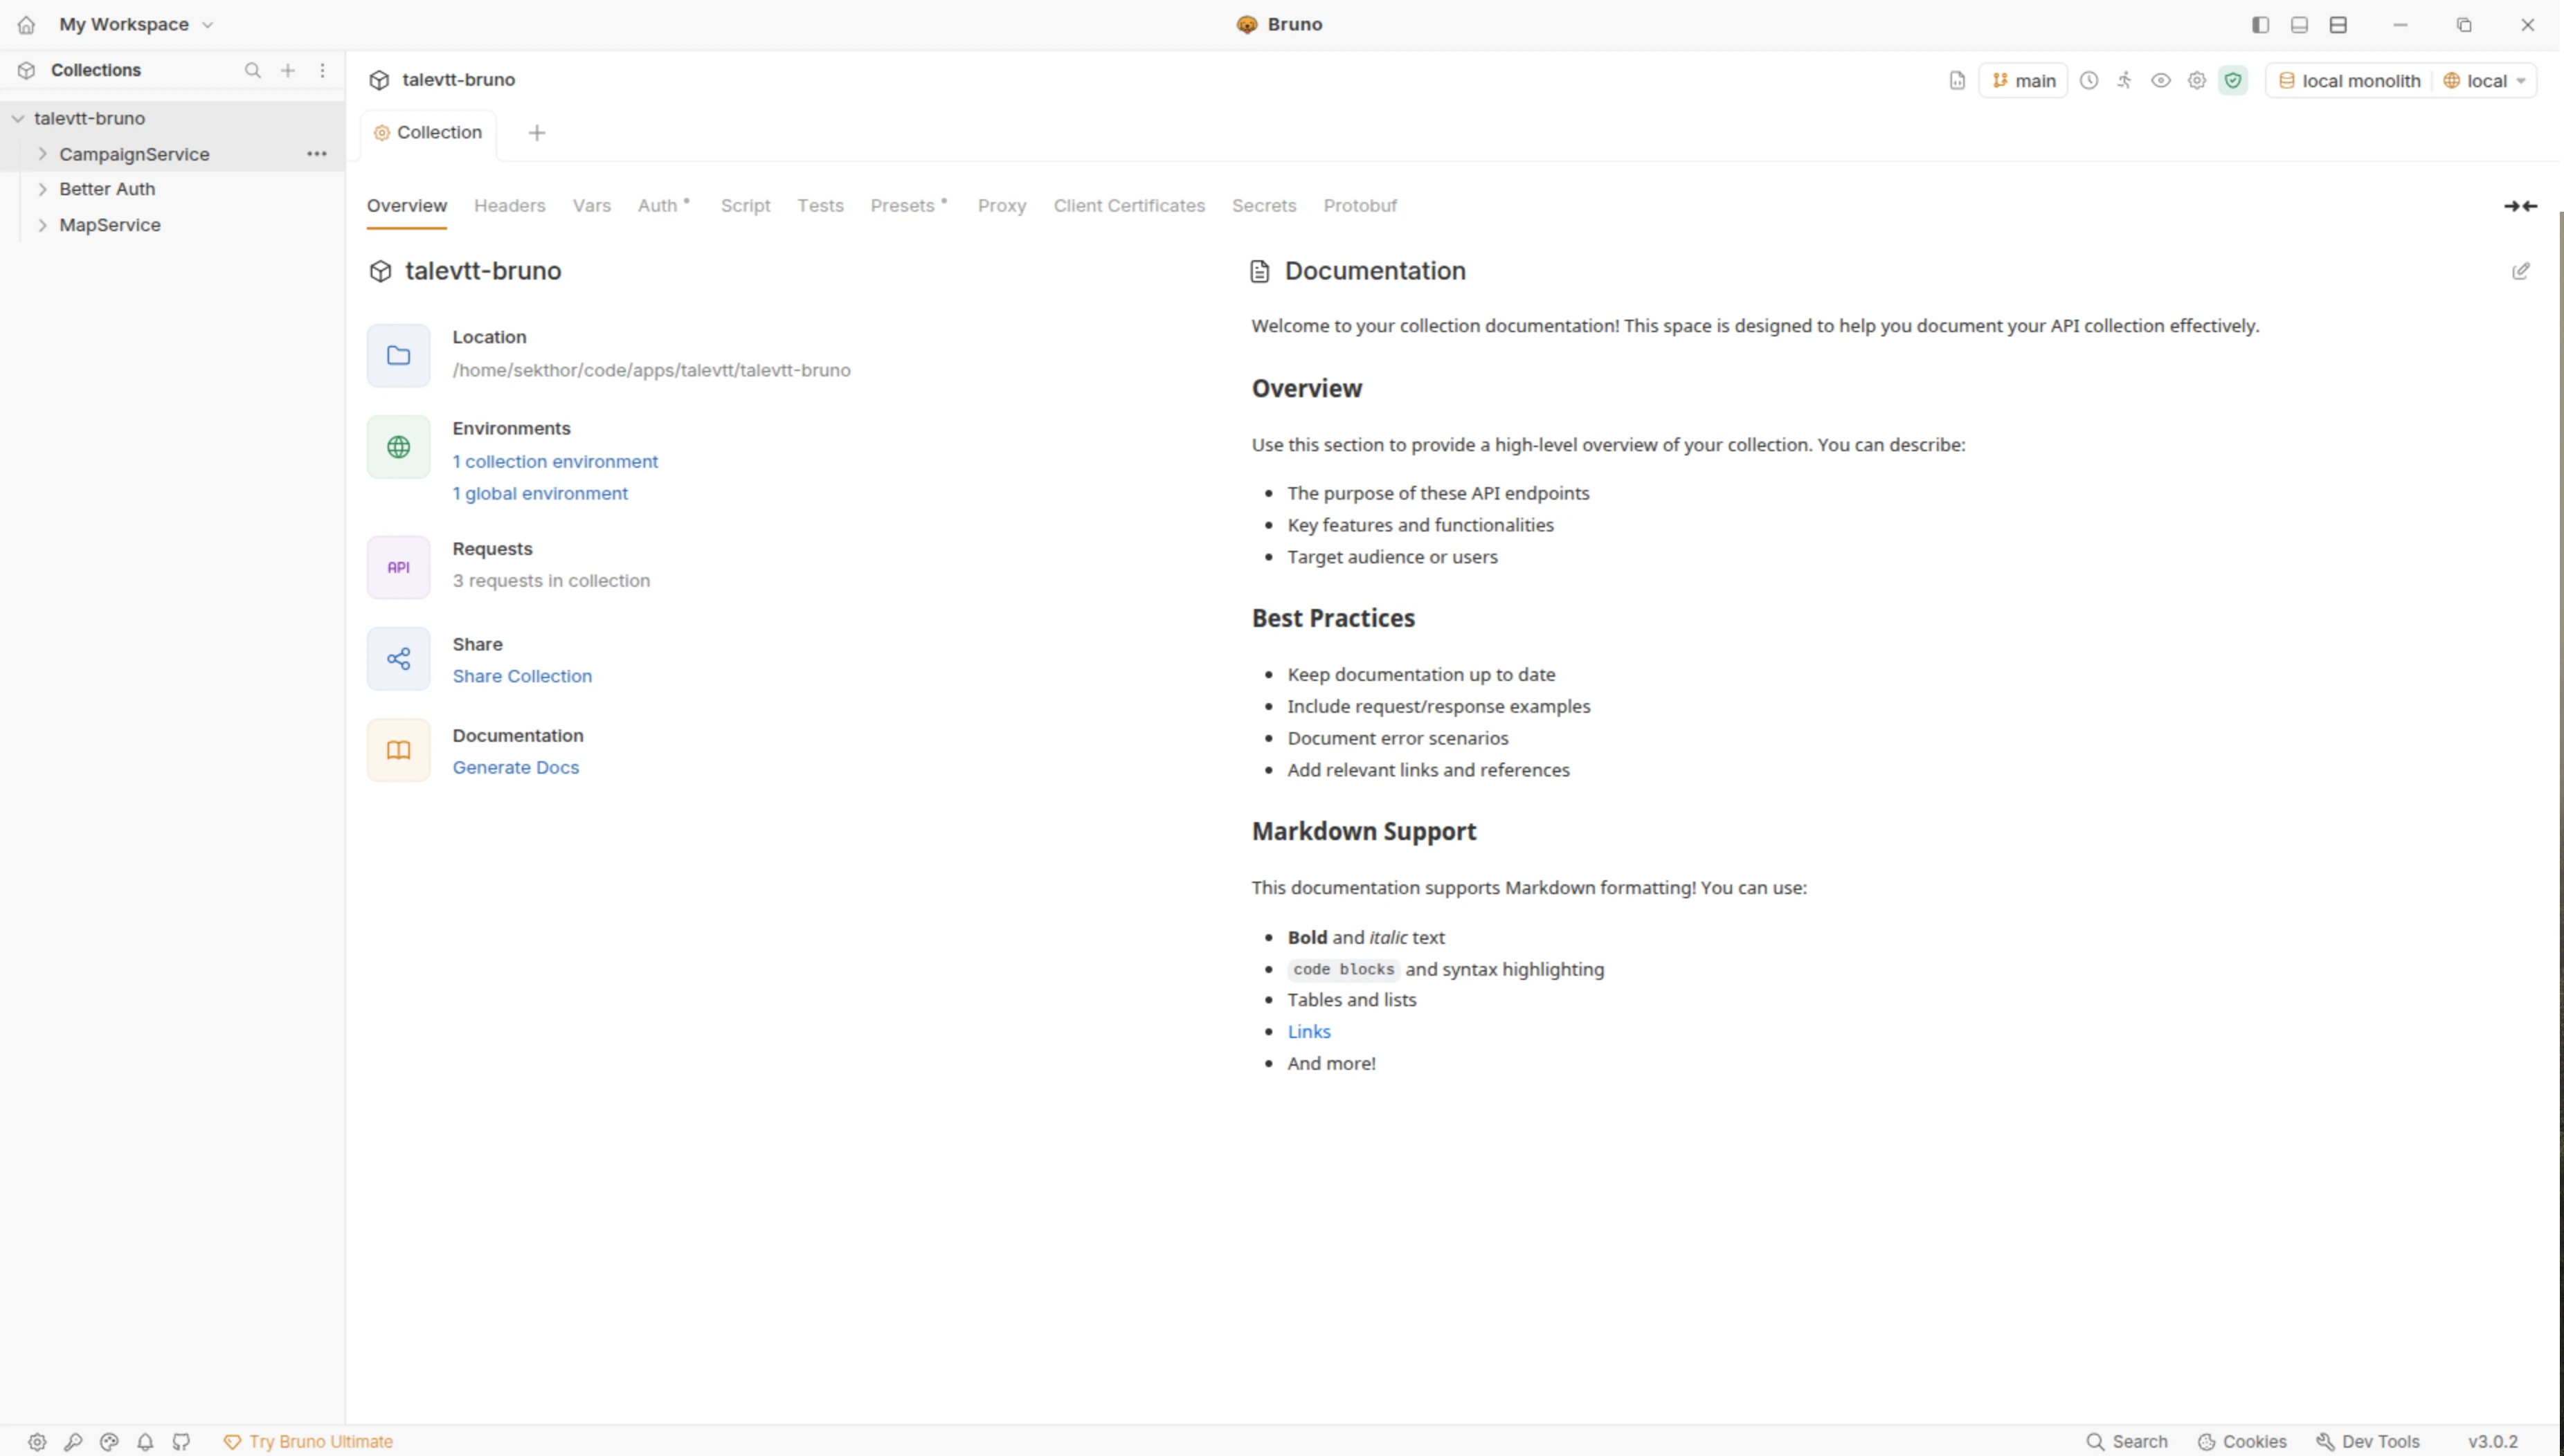Click the safe mode shield icon
The width and height of the screenshot is (2564, 1456).
(2232, 81)
